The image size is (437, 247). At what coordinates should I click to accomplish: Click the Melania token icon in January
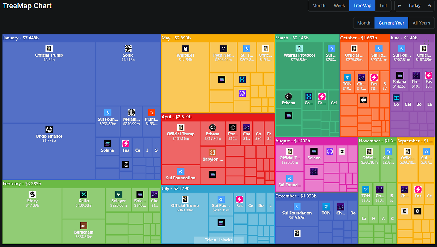(131, 112)
